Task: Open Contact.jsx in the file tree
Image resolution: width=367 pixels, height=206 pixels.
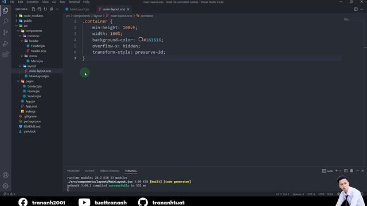Action: click(34, 86)
